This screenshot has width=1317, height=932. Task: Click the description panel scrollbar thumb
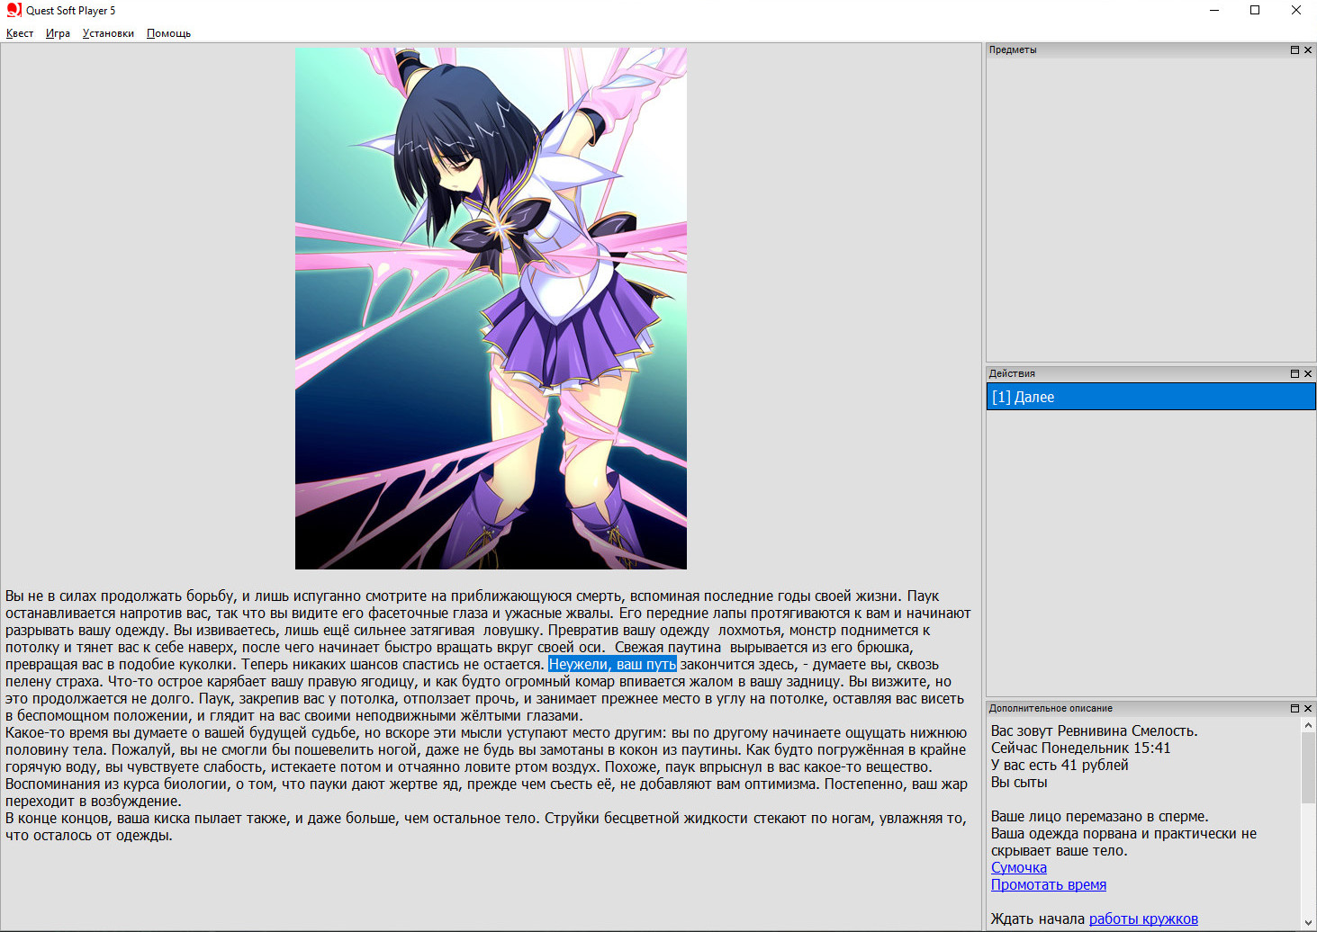pyautogui.click(x=1308, y=766)
